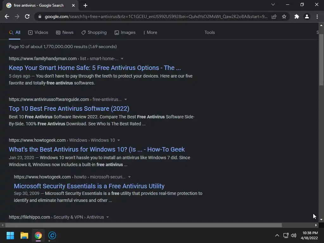Click the antivirussoftwareguide.com URL breadcrumb

(65, 99)
